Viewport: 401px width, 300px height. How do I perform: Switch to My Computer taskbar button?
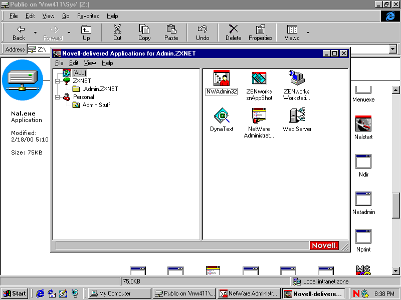(x=120, y=293)
